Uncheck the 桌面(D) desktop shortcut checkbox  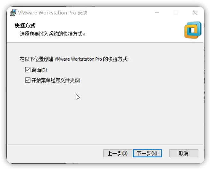click(x=28, y=70)
